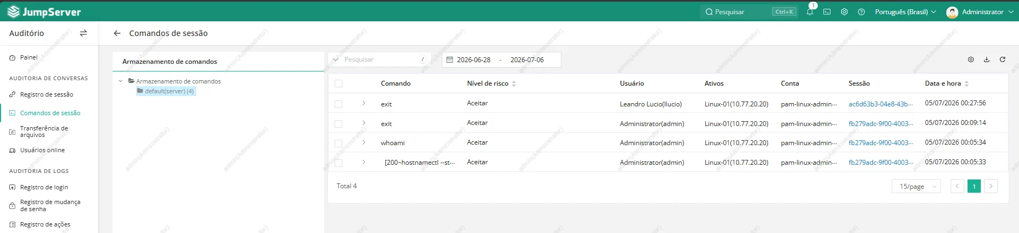This screenshot has height=233, width=1019.
Task: Open Usuários online in sidebar
Action: click(x=42, y=150)
